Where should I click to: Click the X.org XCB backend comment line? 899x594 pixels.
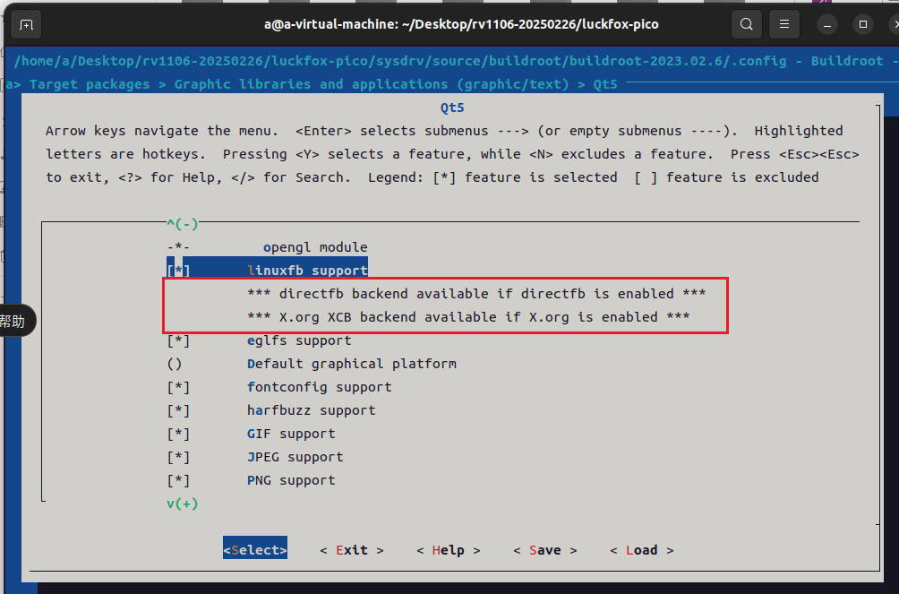[468, 317]
